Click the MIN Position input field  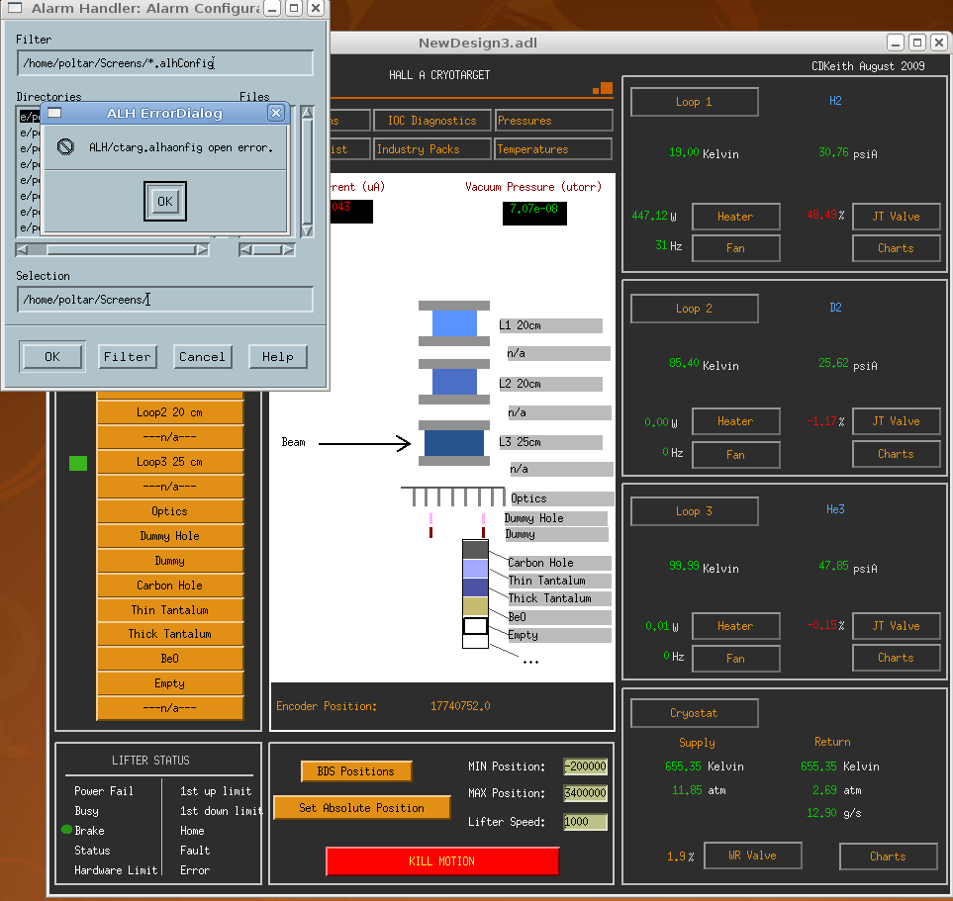coord(585,766)
